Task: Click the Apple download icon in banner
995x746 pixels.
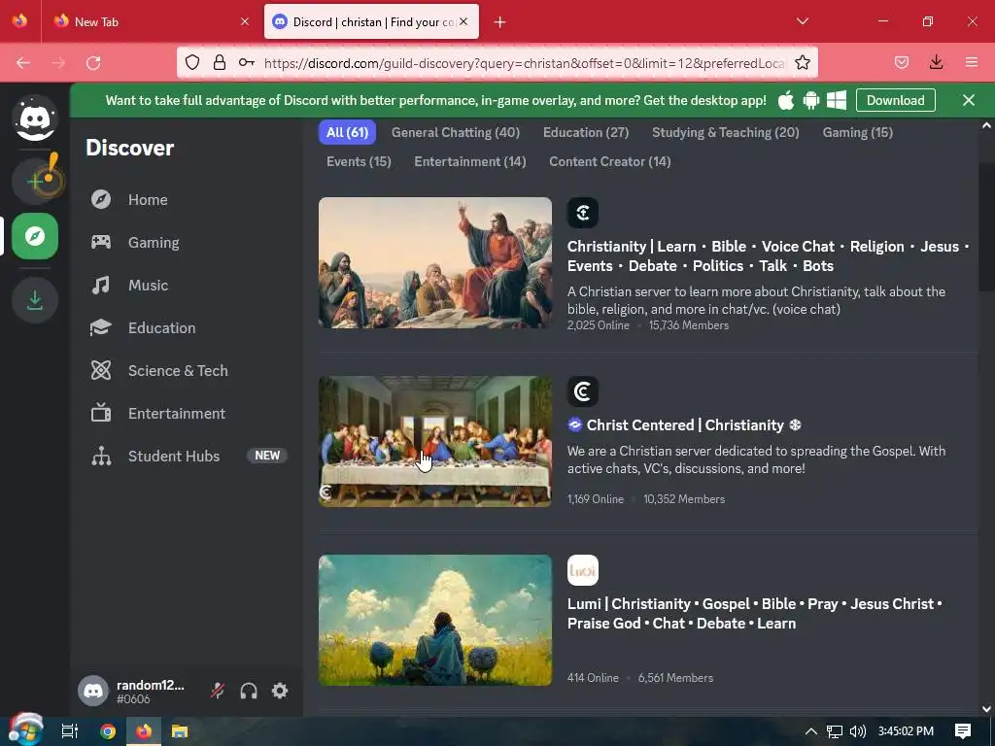Action: click(786, 100)
